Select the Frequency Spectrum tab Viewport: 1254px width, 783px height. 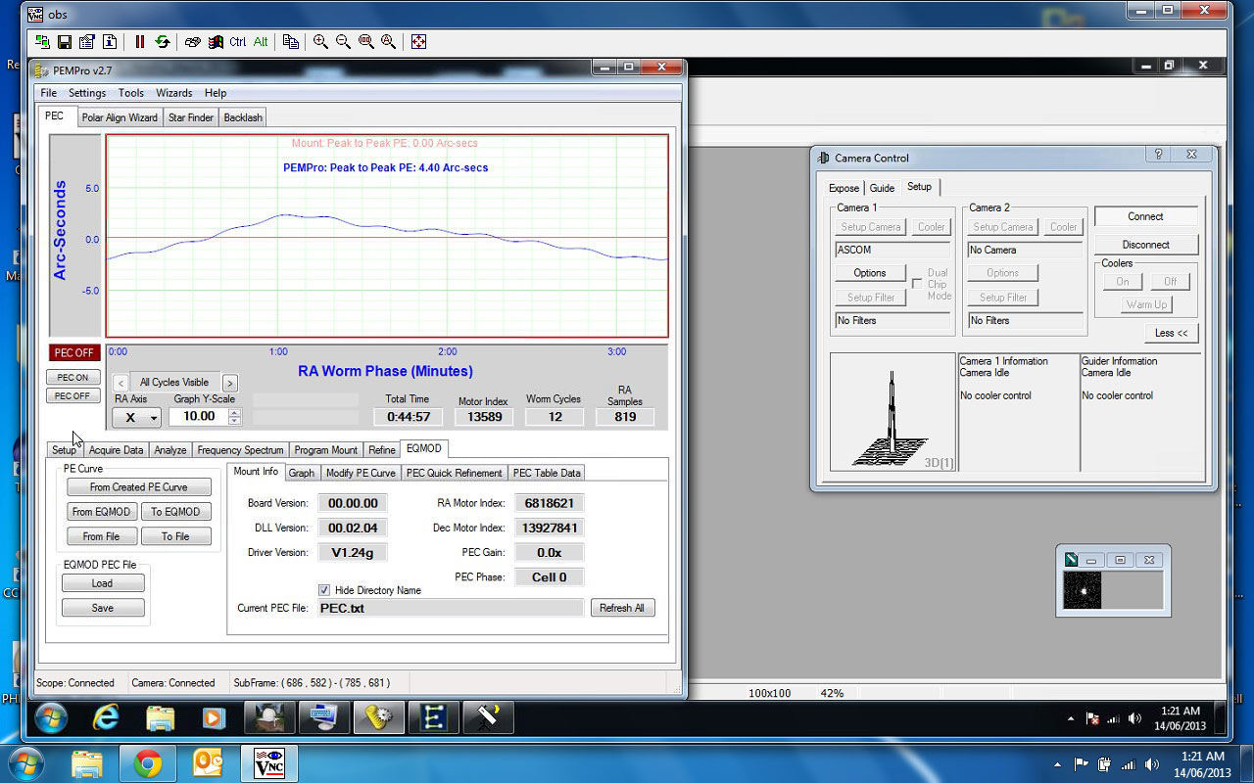click(x=240, y=450)
